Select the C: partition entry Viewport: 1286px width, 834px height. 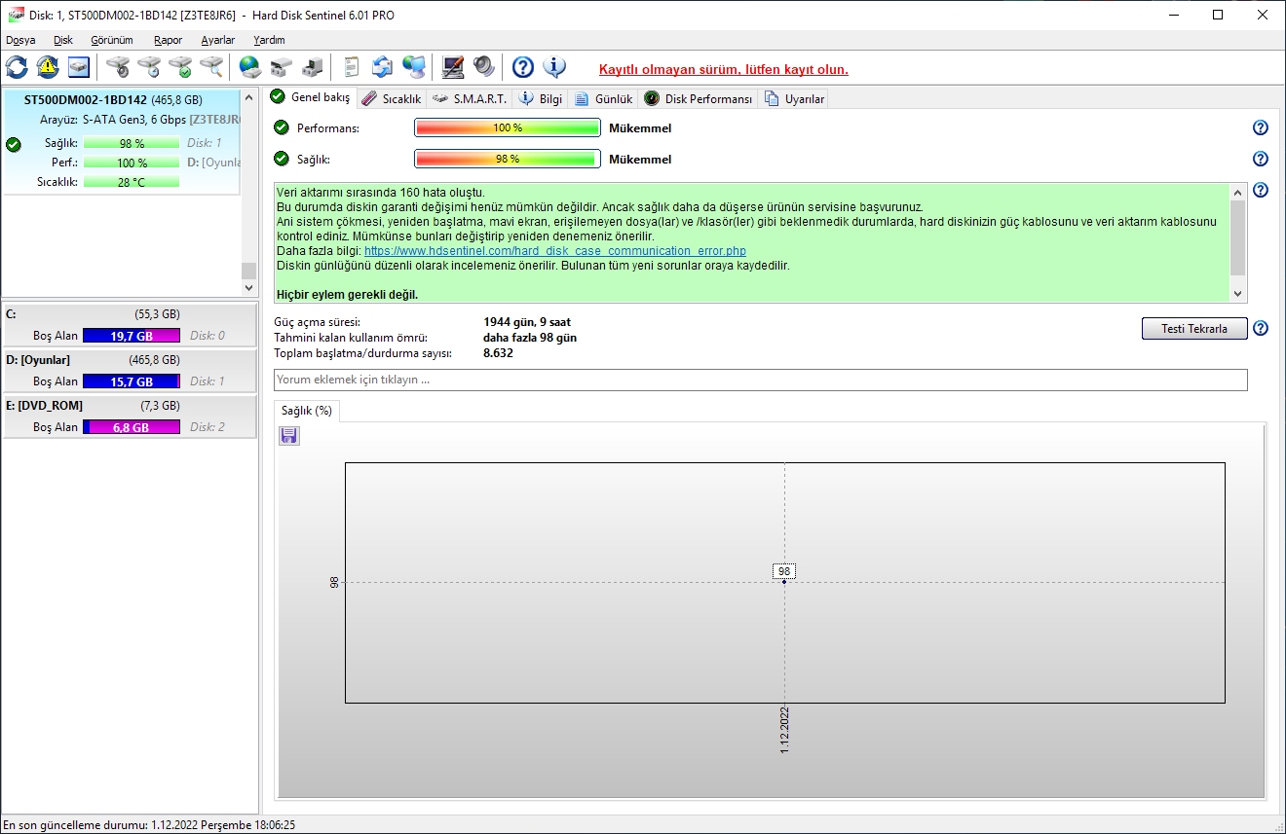(131, 325)
